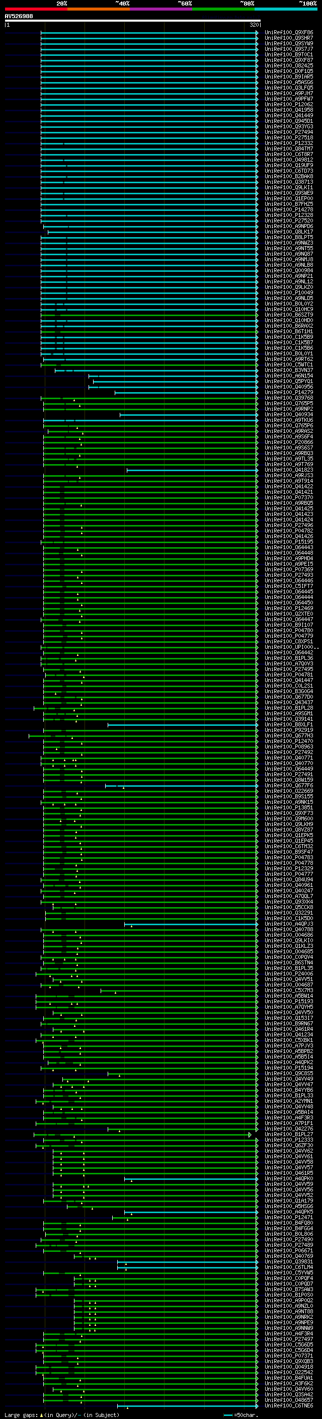Select hit UniRef100_B2BAK8

(x=289, y=176)
